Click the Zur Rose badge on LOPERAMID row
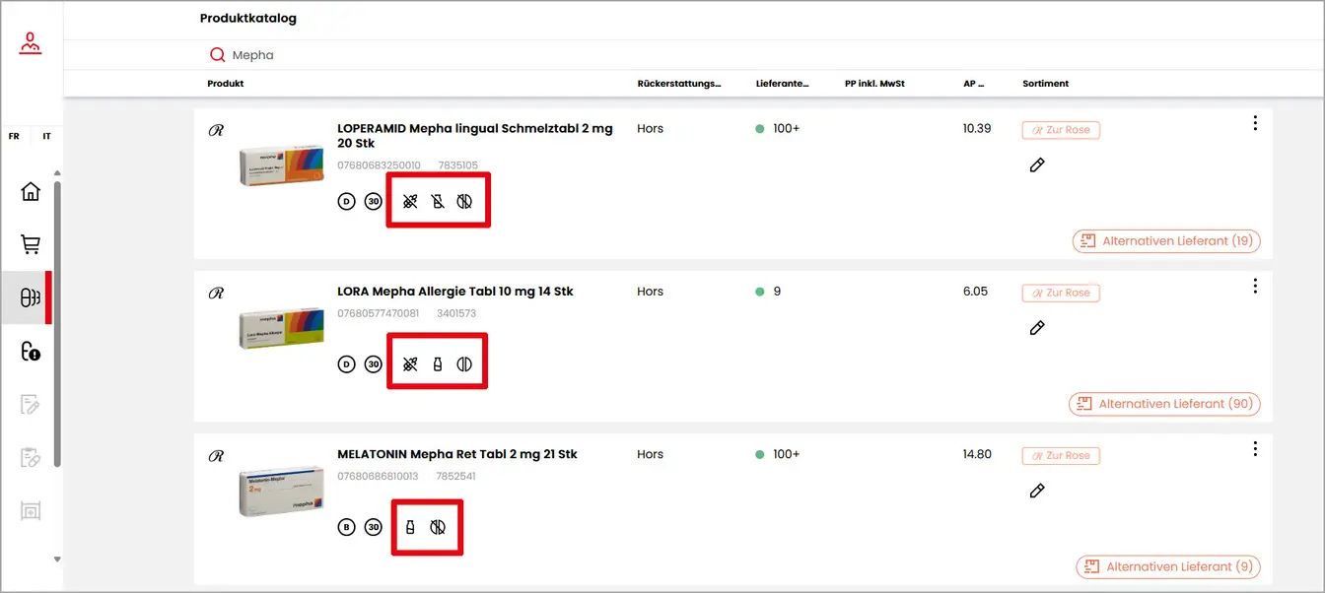This screenshot has height=593, width=1325. pyautogui.click(x=1061, y=130)
